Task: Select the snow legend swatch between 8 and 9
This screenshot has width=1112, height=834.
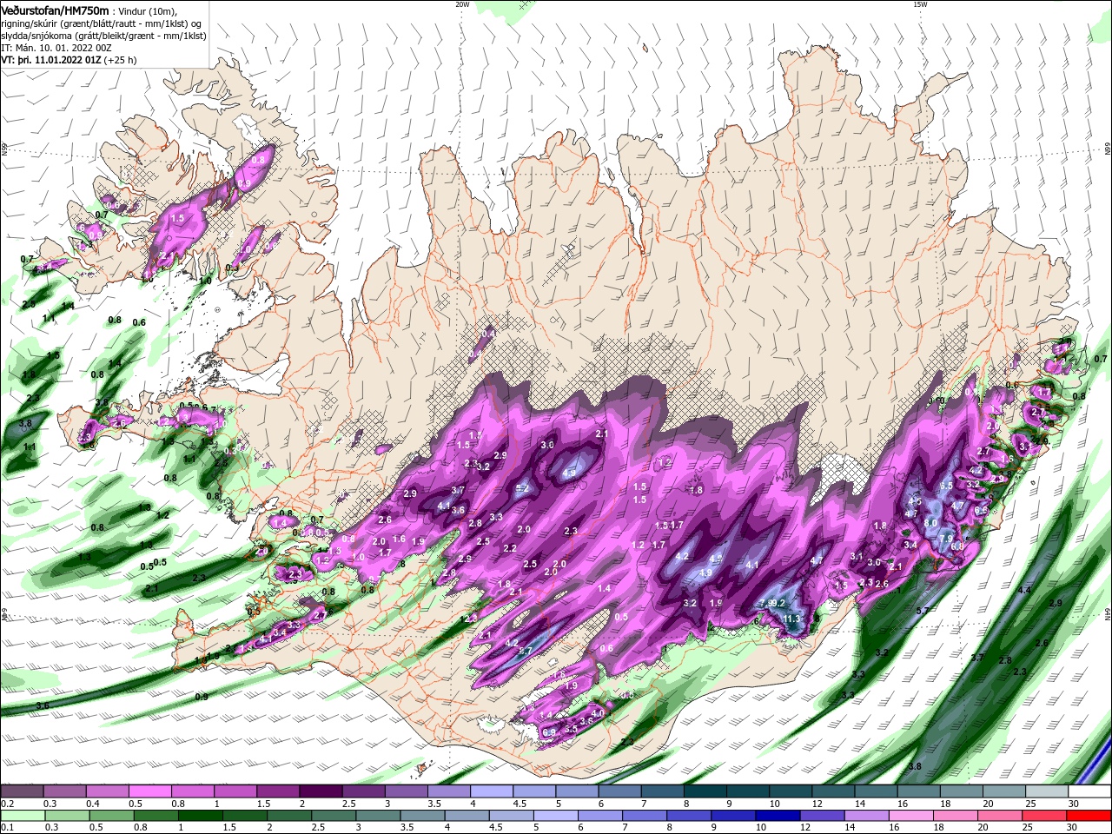Action: click(x=705, y=791)
